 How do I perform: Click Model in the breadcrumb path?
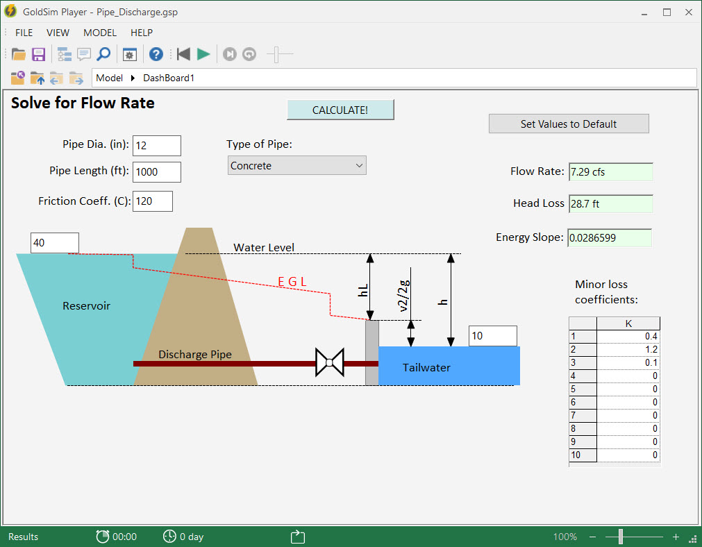[109, 78]
